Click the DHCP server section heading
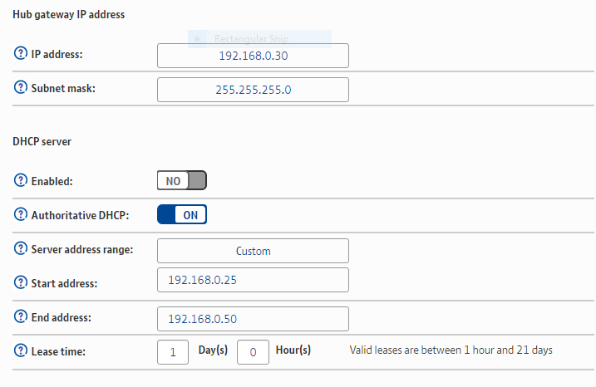The height and width of the screenshot is (387, 596). 42,142
